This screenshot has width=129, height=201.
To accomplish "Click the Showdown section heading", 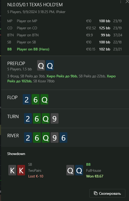I will pyautogui.click(x=16, y=154).
